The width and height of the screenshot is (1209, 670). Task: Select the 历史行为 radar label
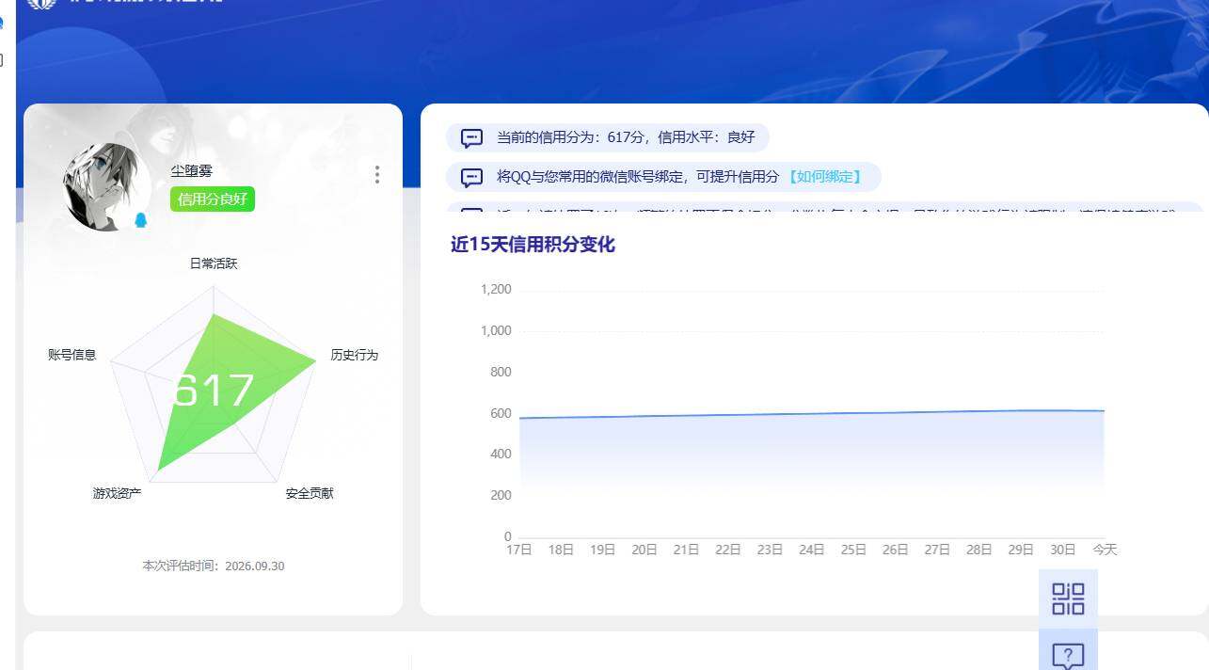355,355
